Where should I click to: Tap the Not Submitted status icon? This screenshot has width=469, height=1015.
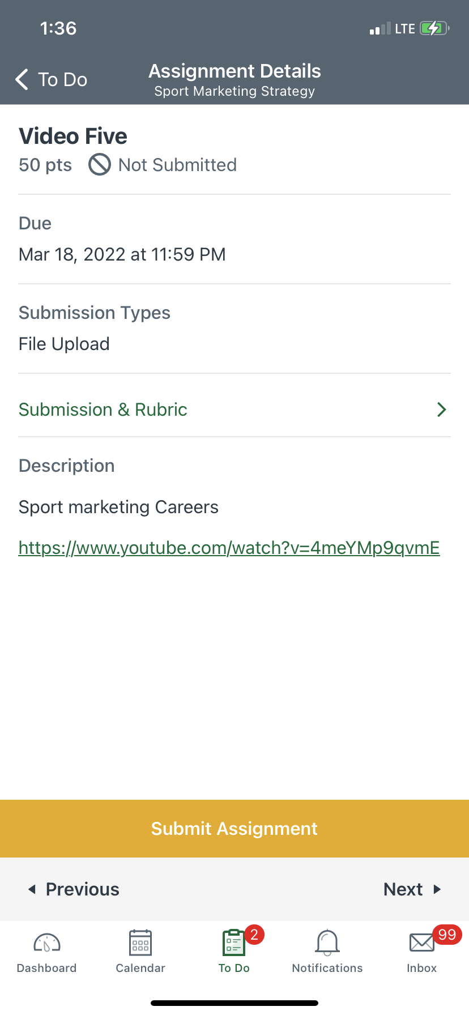[100, 165]
